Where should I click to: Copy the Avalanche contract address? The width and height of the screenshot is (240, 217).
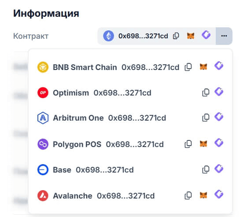188,195
